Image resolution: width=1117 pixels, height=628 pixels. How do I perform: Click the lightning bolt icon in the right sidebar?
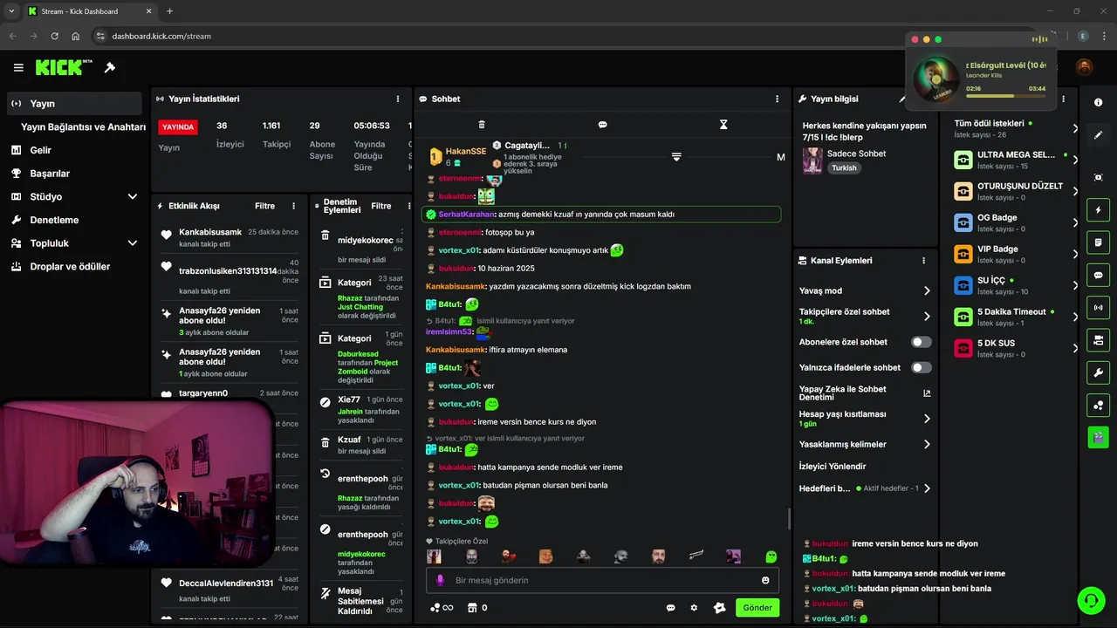point(1098,209)
